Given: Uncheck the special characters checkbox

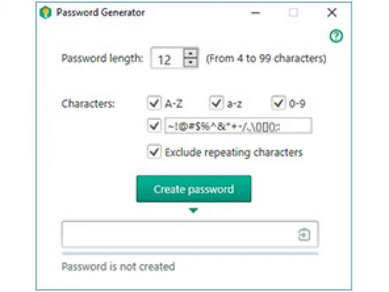Looking at the screenshot, I should click(154, 126).
